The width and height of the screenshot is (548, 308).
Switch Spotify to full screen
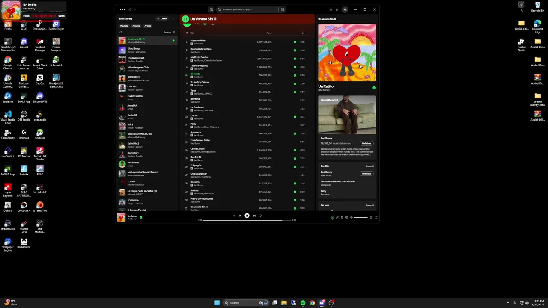tap(376, 217)
